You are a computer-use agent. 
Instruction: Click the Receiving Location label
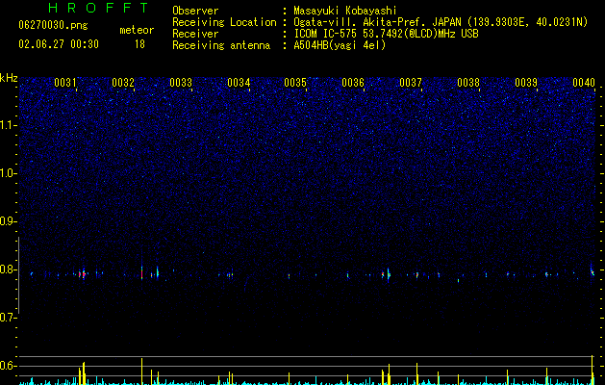click(224, 22)
